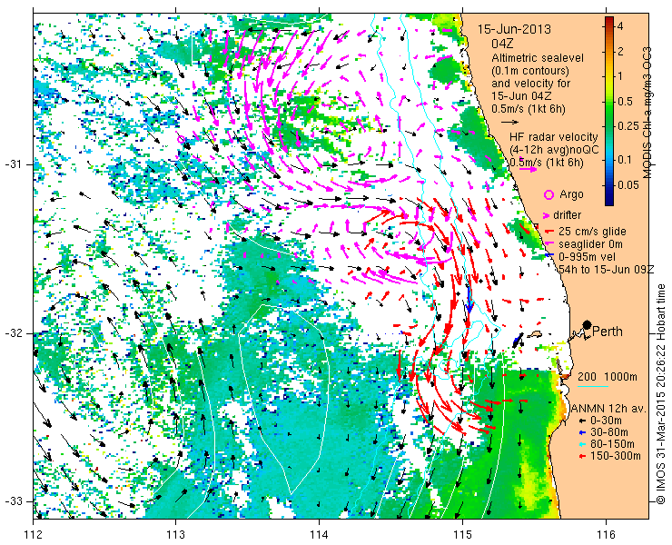This screenshot has width=672, height=545.
Task: Click the '(4-12h avg)noQC' legend text
Action: (552, 150)
